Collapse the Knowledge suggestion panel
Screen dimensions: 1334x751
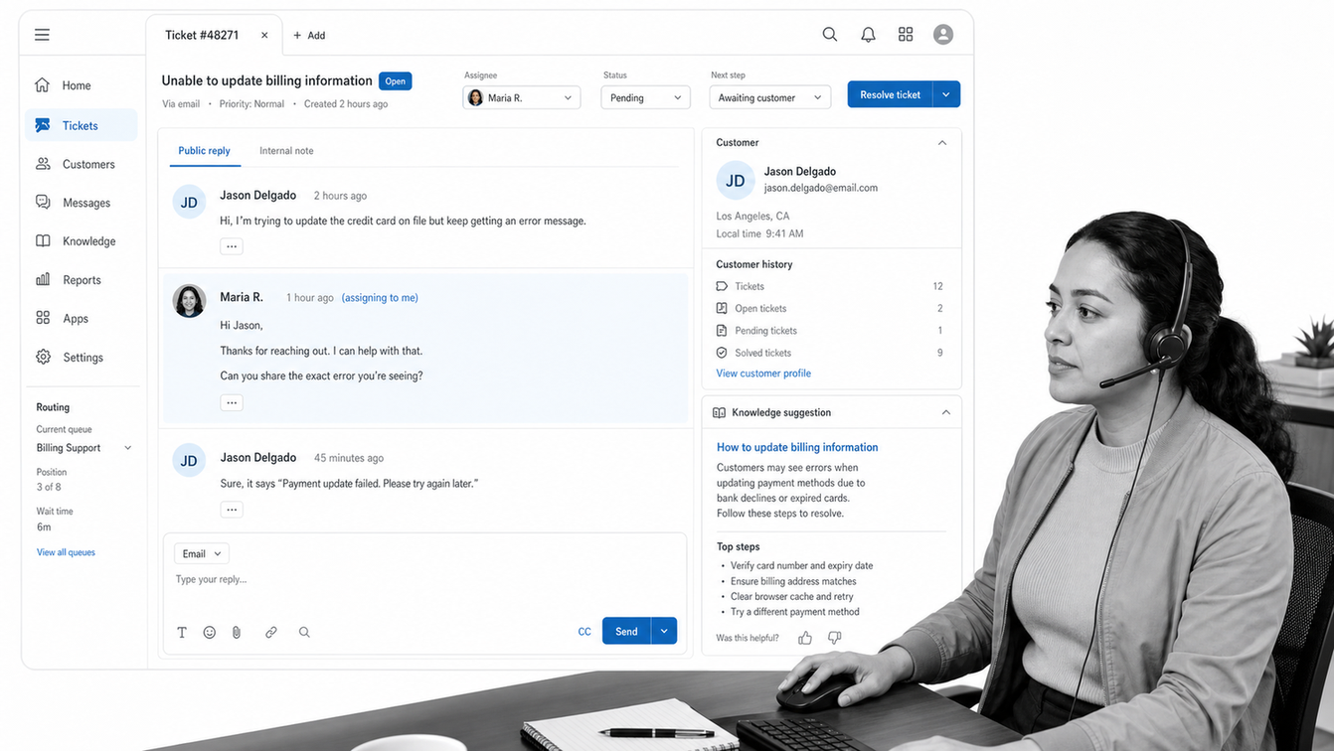point(945,412)
